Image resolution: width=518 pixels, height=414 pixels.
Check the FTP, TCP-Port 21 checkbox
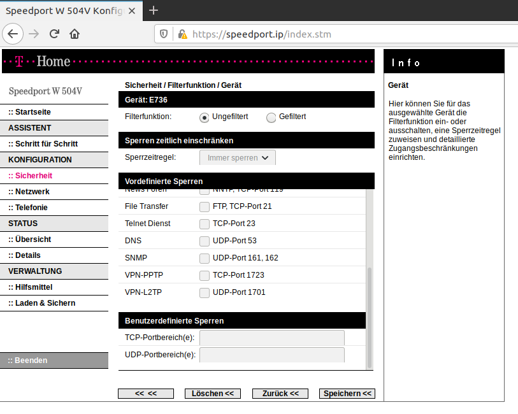click(x=205, y=206)
